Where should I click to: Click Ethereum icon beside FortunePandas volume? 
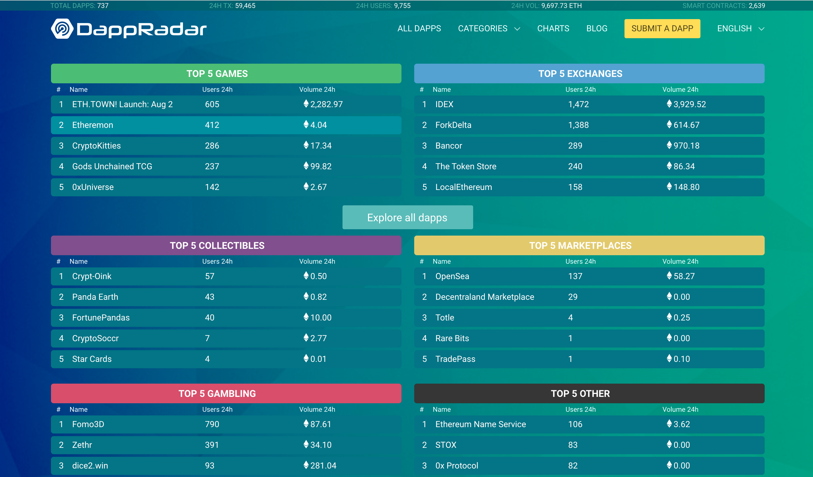306,317
